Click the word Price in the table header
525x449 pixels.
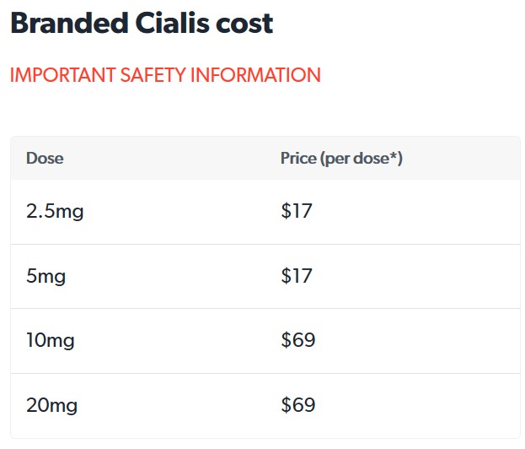pyautogui.click(x=298, y=159)
